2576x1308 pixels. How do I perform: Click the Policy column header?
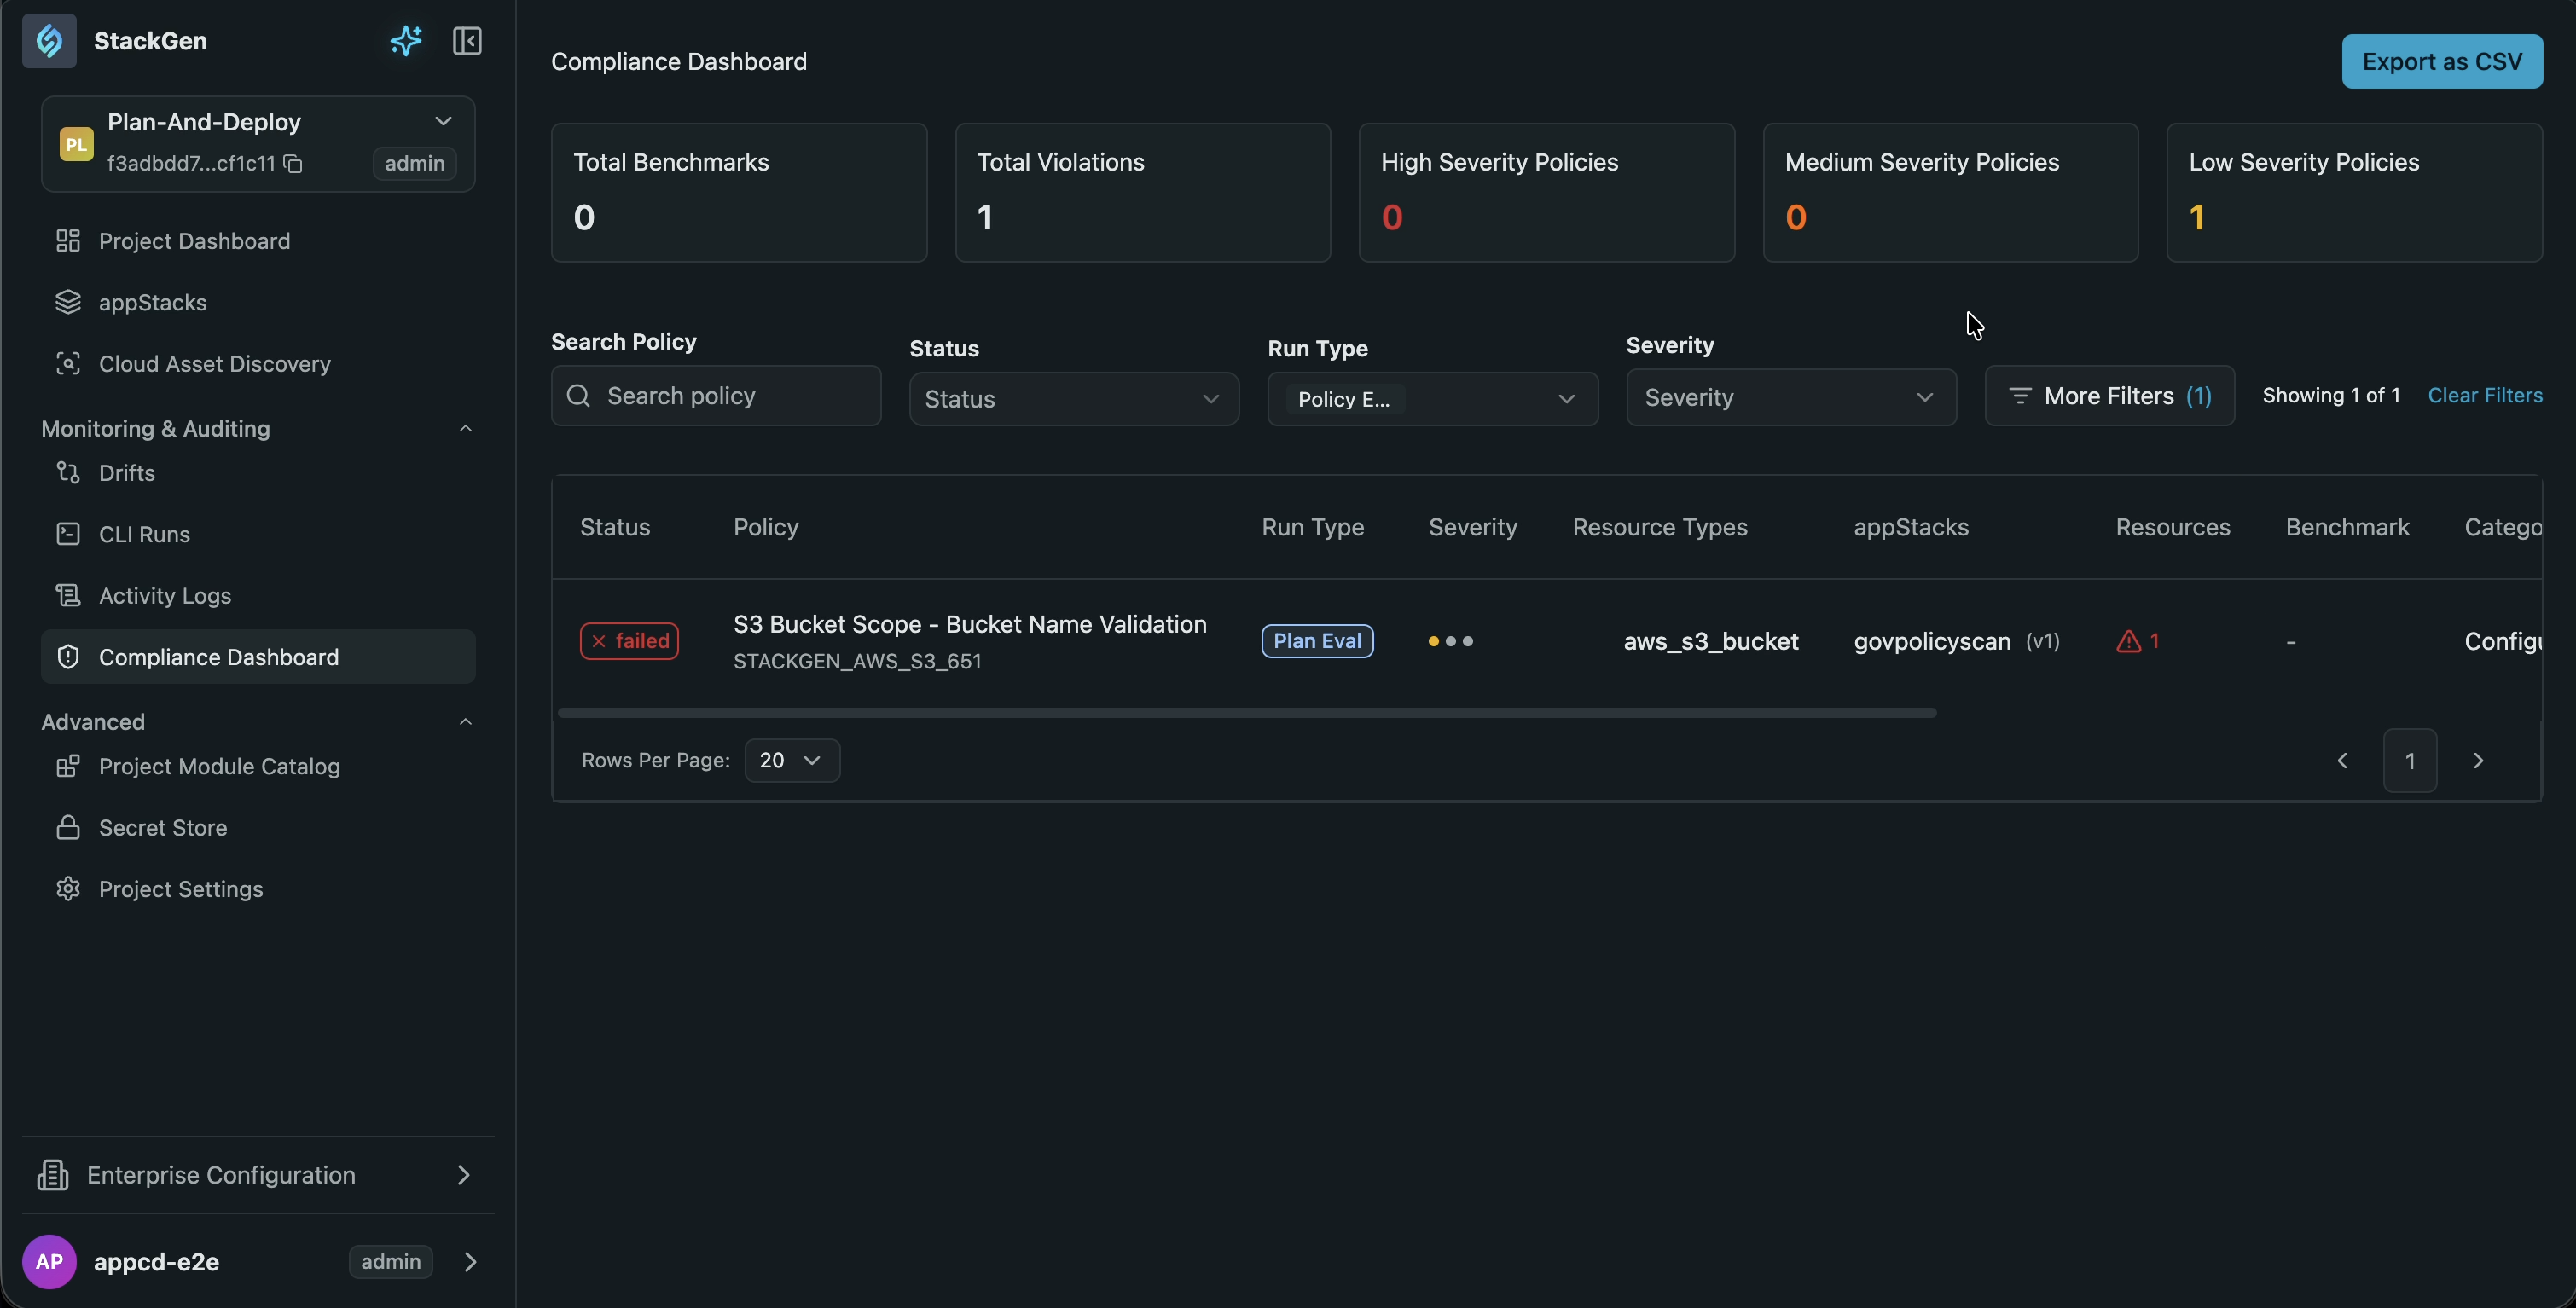coord(766,527)
